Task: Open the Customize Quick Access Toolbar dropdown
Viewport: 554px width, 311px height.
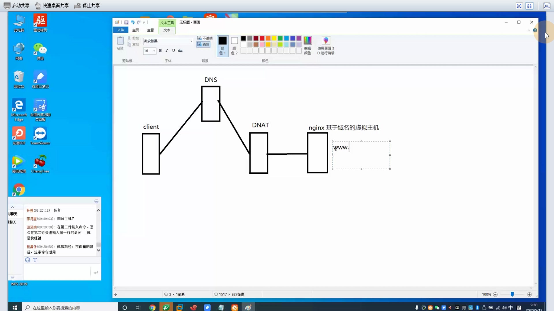Action: click(x=144, y=22)
